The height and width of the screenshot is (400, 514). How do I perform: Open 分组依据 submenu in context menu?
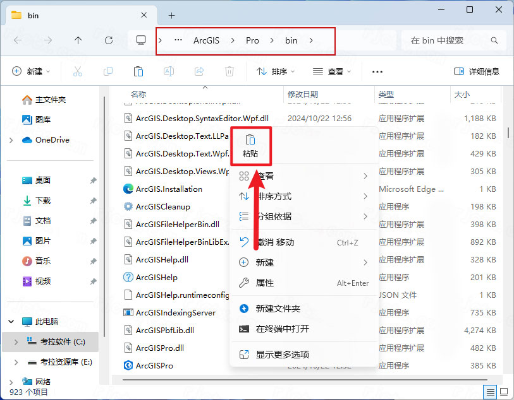coord(304,216)
